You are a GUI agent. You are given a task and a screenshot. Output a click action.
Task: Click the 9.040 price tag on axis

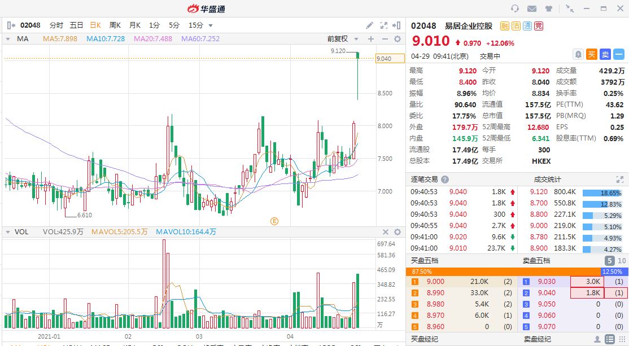click(390, 59)
